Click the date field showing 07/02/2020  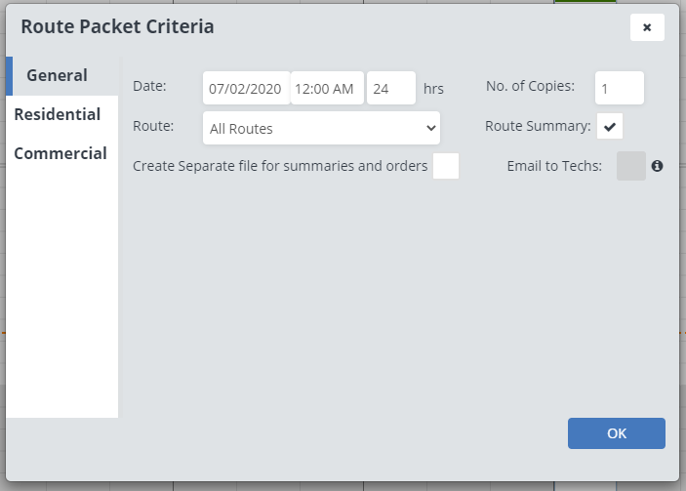tap(246, 88)
